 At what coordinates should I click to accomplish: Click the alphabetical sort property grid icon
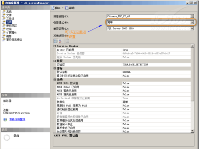coord(61,41)
